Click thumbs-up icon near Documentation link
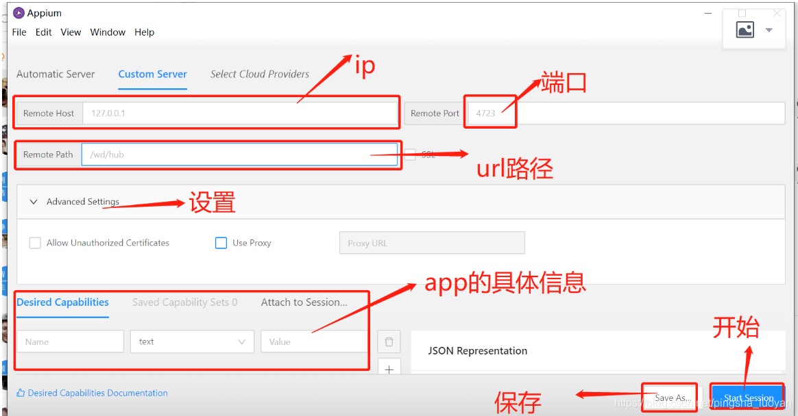Viewport: 798px width, 416px height. tap(21, 393)
